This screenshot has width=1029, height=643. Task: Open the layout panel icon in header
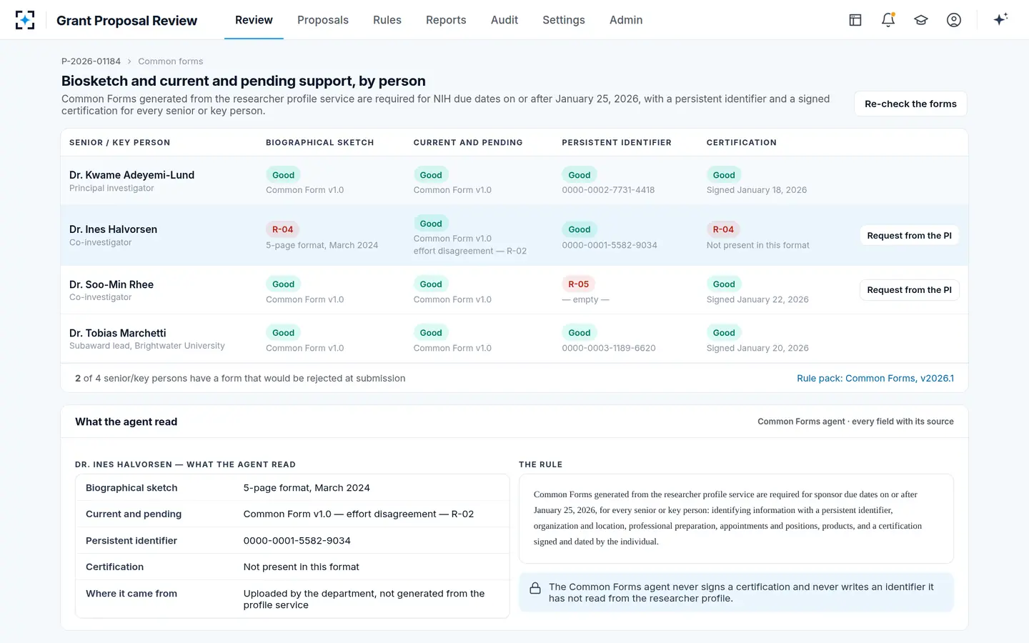pos(855,20)
